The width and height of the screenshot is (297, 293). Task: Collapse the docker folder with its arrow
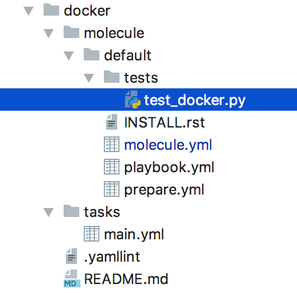pyautogui.click(x=28, y=11)
